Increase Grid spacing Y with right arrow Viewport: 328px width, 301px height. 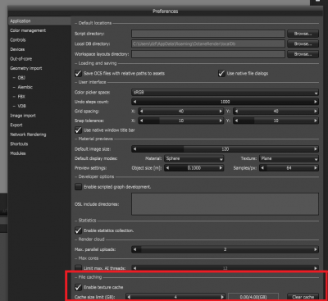point(316,112)
